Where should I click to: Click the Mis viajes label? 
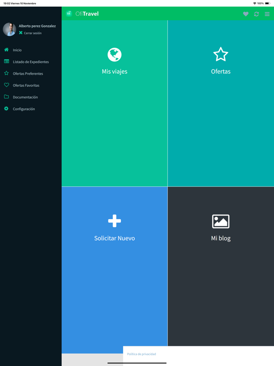point(114,71)
